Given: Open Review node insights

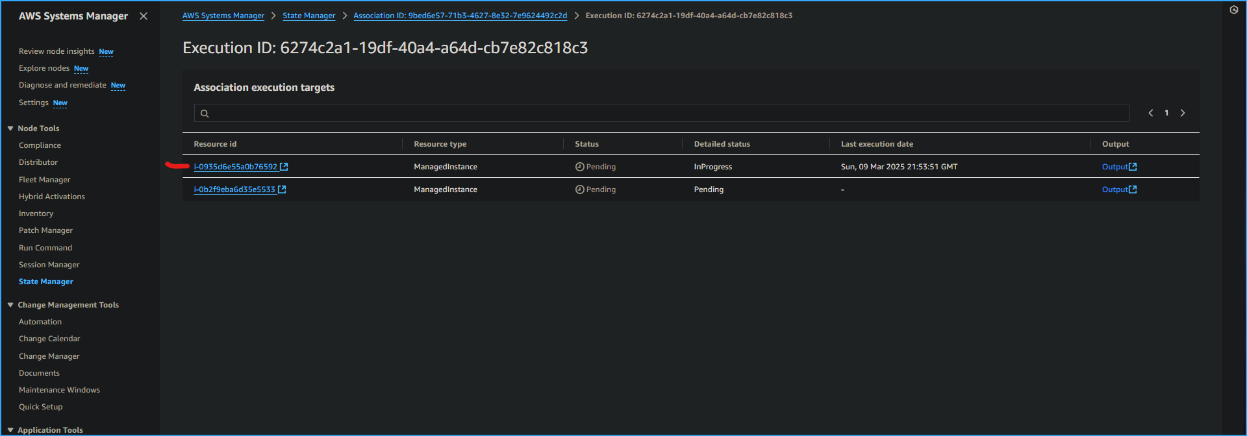Looking at the screenshot, I should pyautogui.click(x=57, y=51).
